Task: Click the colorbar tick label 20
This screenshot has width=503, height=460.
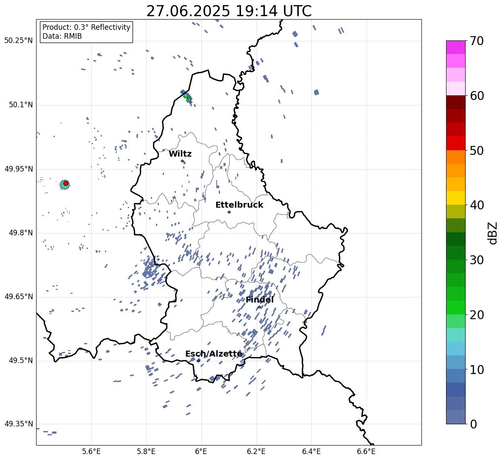Action: 476,315
